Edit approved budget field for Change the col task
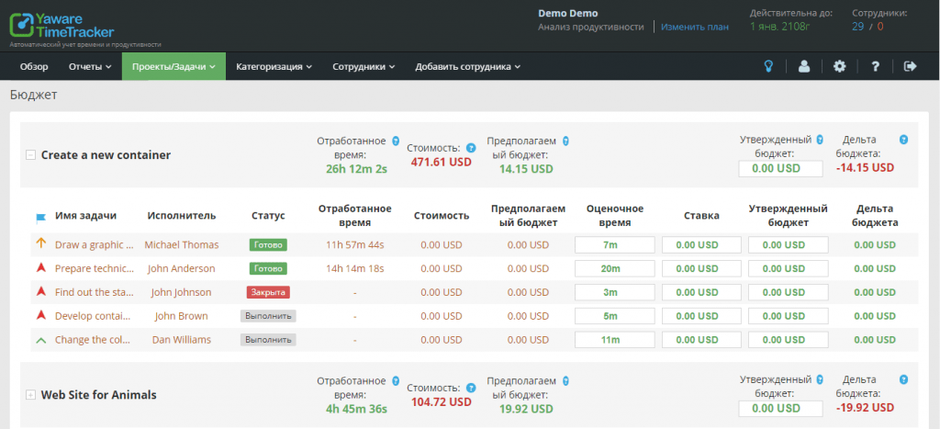The width and height of the screenshot is (940, 429). [x=789, y=340]
